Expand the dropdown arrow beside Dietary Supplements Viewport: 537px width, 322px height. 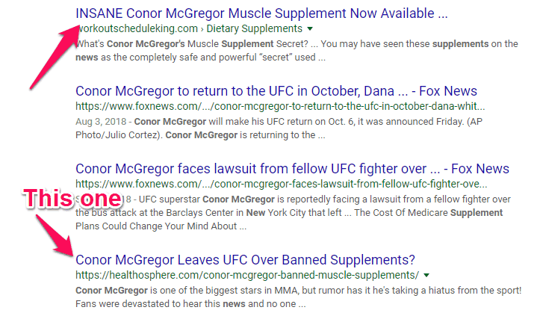pos(310,29)
